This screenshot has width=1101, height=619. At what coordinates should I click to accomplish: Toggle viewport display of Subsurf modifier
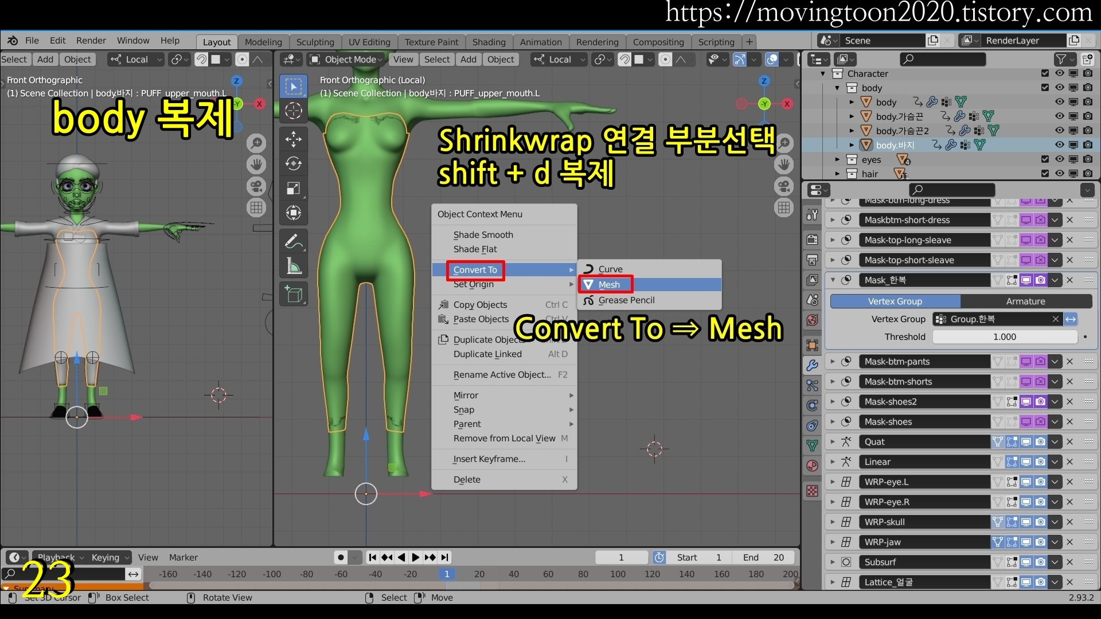(1026, 562)
